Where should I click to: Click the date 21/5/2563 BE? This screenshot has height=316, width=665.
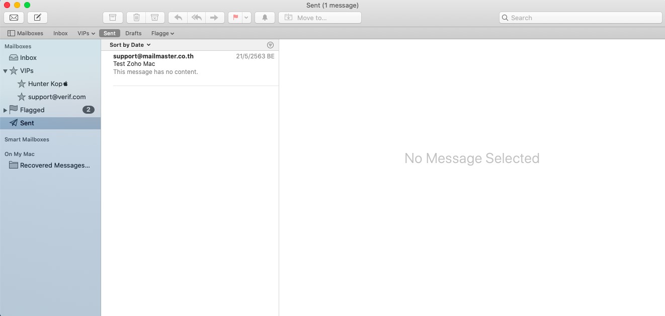255,56
